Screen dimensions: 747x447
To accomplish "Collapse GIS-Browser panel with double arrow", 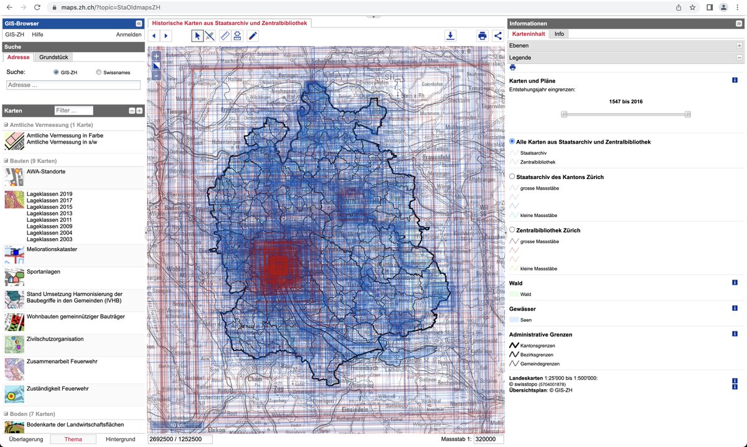I will [139, 23].
